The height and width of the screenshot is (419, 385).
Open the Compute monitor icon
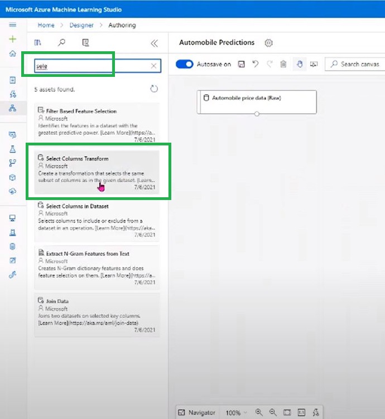(x=13, y=218)
